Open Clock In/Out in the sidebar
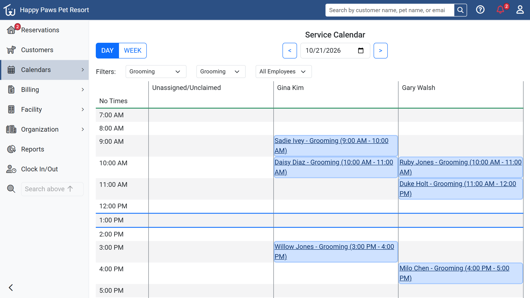The height and width of the screenshot is (298, 530). coord(44,169)
